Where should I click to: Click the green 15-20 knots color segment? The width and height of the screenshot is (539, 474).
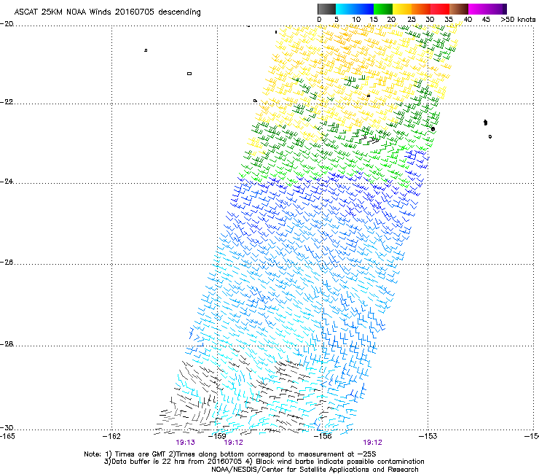pyautogui.click(x=383, y=9)
